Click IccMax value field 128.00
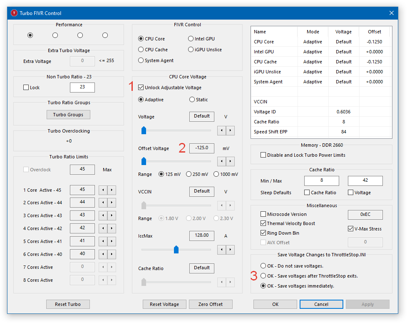The image size is (407, 323). [x=202, y=235]
